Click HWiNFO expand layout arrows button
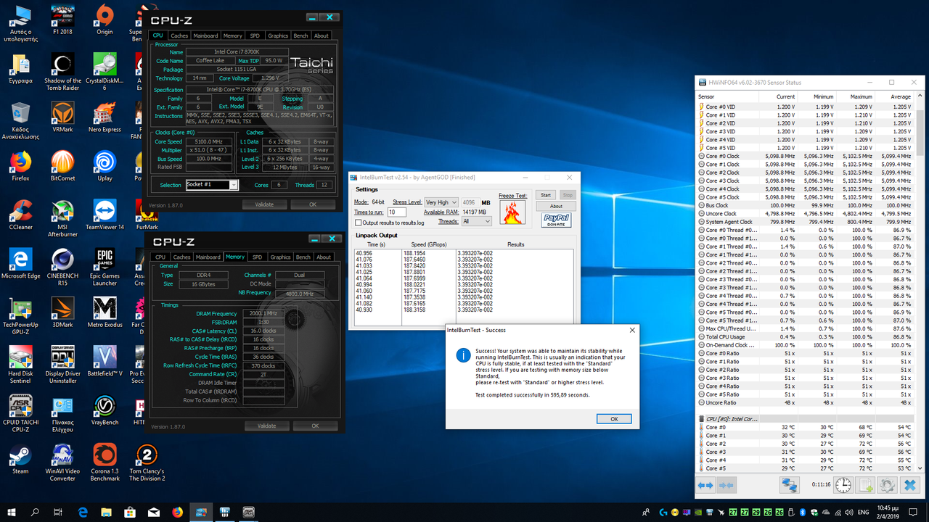 706,485
